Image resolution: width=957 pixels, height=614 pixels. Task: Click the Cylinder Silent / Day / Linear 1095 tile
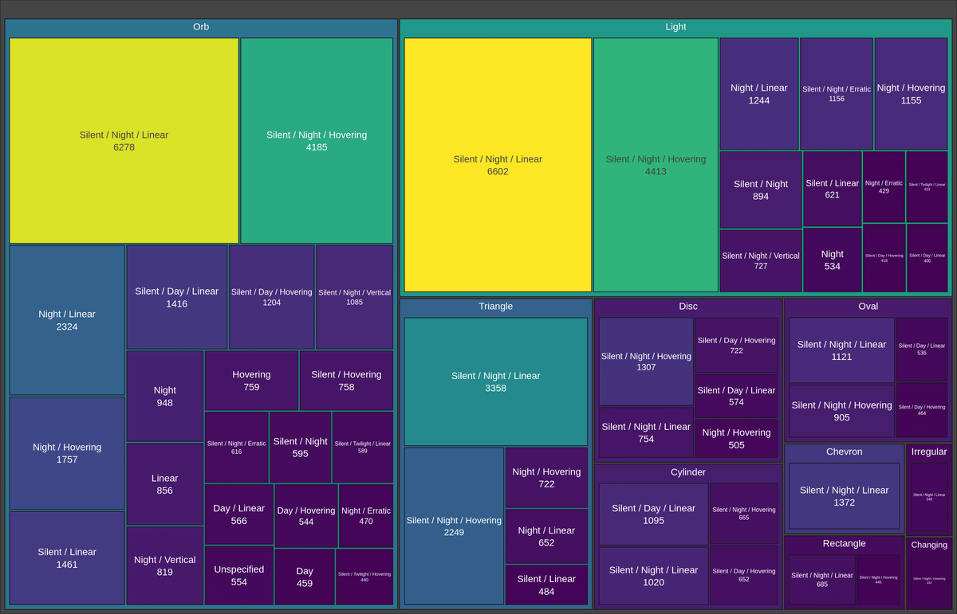tap(653, 514)
